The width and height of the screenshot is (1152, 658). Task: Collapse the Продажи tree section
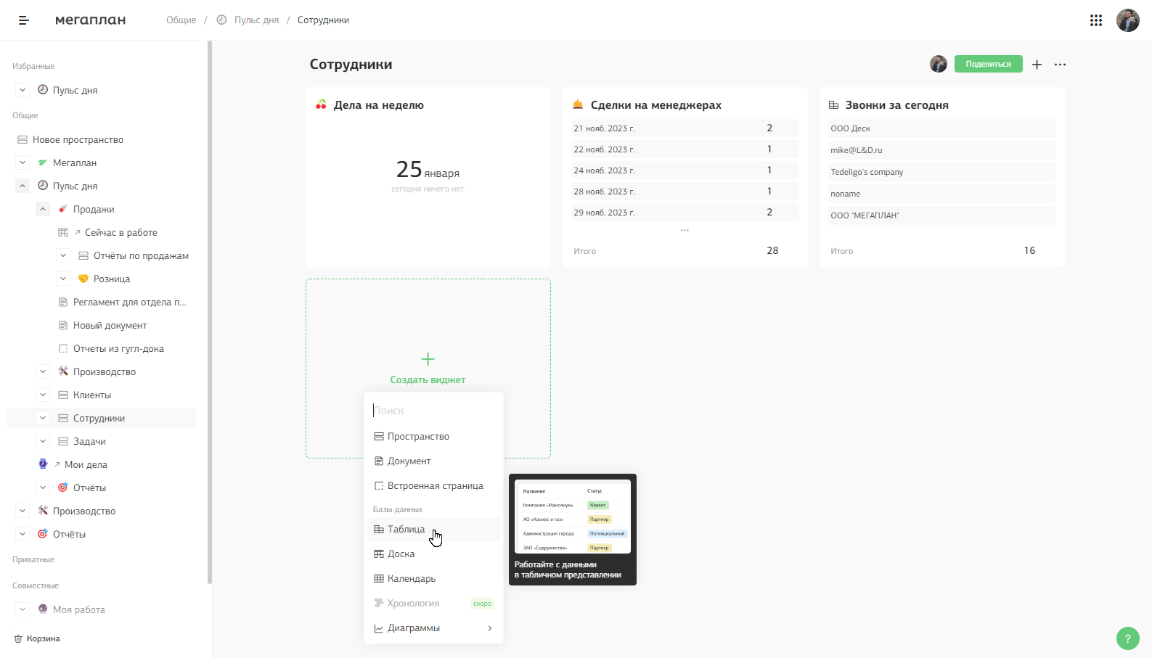tap(43, 209)
